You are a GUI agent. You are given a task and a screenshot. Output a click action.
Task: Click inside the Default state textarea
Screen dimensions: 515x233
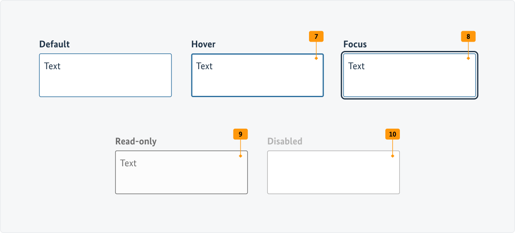pyautogui.click(x=105, y=81)
